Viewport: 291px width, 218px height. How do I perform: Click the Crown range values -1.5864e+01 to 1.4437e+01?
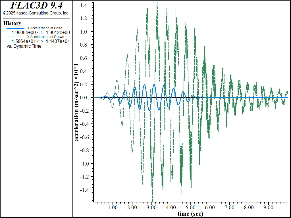coord(40,41)
